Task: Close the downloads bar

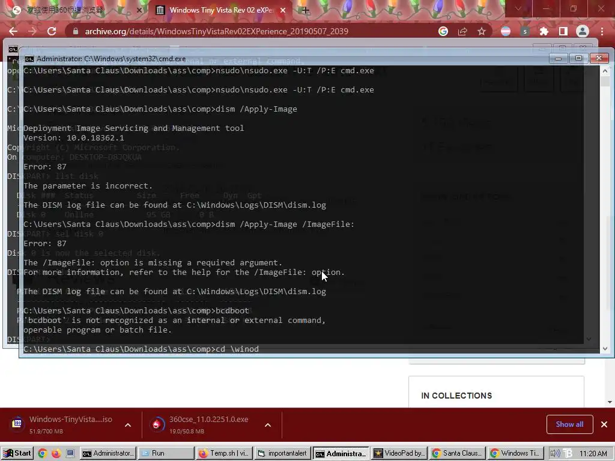Action: tap(604, 424)
